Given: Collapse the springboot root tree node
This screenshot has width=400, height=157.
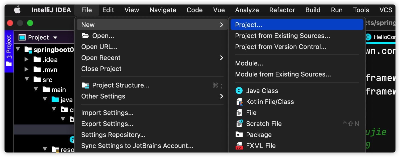Looking at the screenshot, I should pos(18,49).
